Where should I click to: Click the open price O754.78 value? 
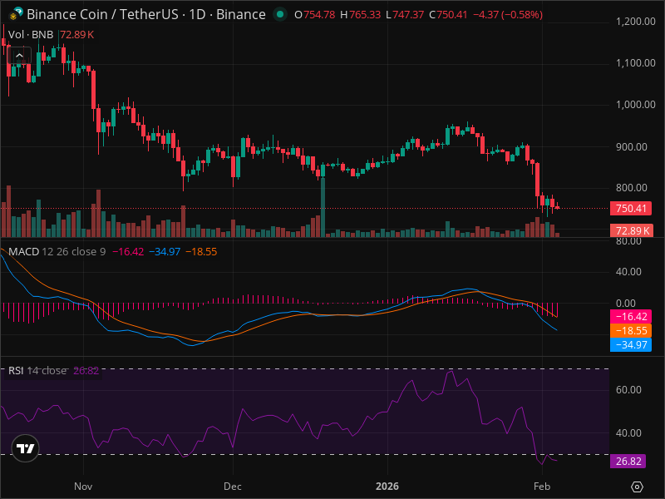pyautogui.click(x=315, y=15)
